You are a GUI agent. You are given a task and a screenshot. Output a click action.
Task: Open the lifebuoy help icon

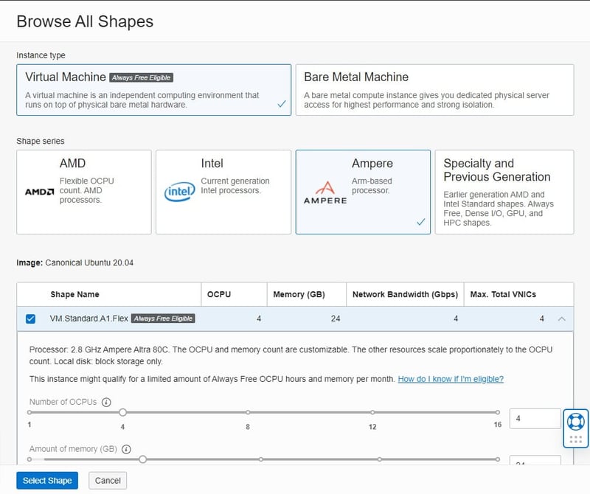(x=576, y=421)
